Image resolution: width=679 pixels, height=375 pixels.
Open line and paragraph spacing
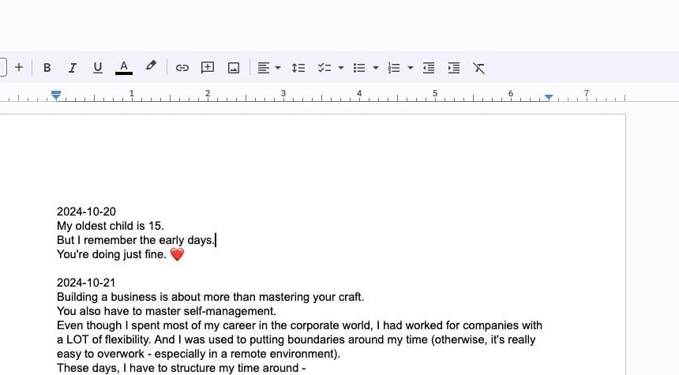click(x=298, y=68)
